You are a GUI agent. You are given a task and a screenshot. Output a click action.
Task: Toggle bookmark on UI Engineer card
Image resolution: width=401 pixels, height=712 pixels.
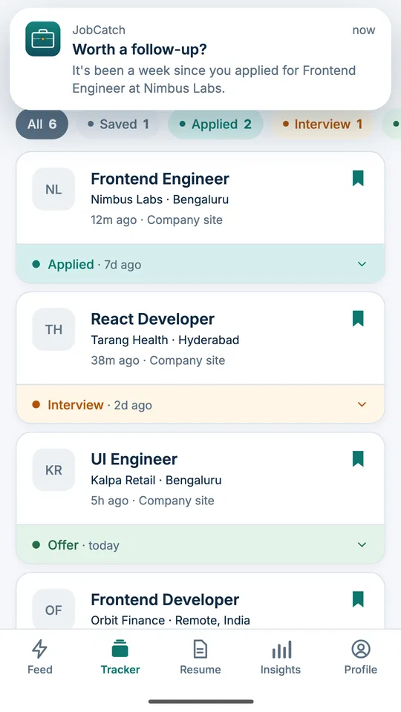[x=358, y=458]
